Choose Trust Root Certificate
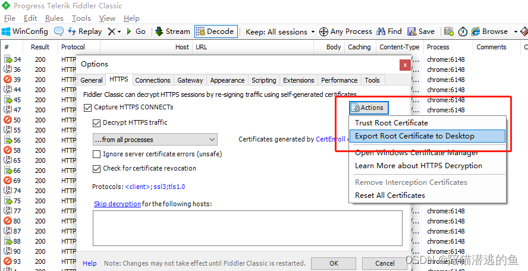 [x=428, y=123]
